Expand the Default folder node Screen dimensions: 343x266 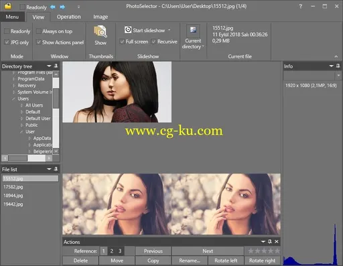point(21,112)
